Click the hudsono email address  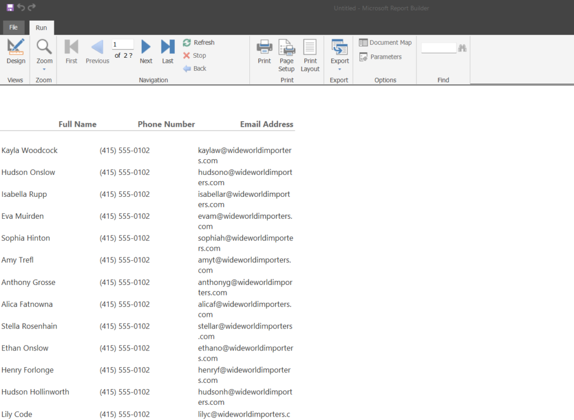click(245, 177)
